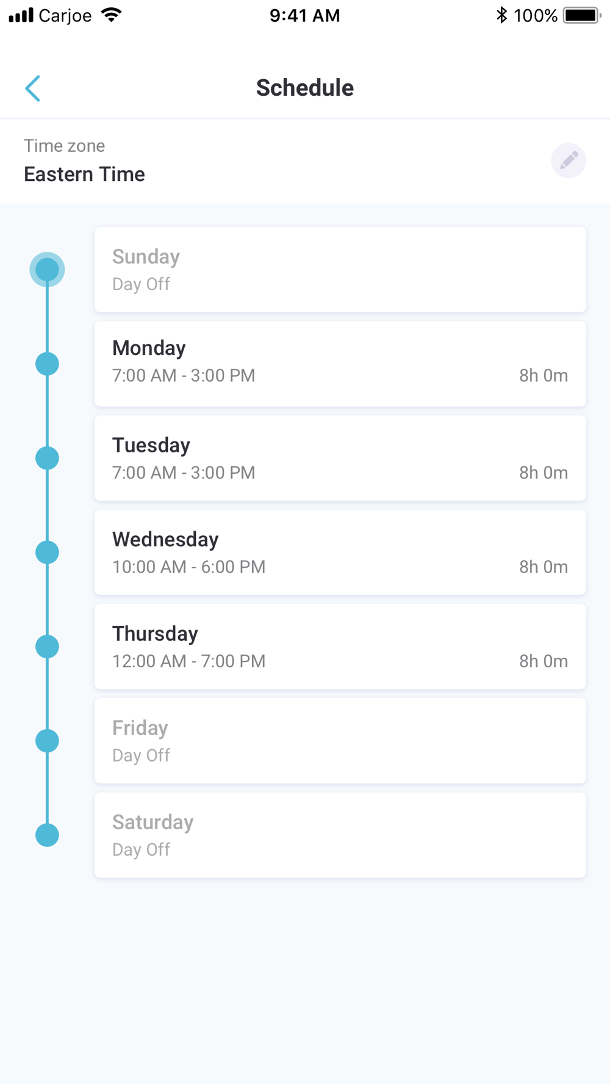Tap the Wi-Fi status icon
Viewport: 610px width, 1084px height.
tap(111, 15)
